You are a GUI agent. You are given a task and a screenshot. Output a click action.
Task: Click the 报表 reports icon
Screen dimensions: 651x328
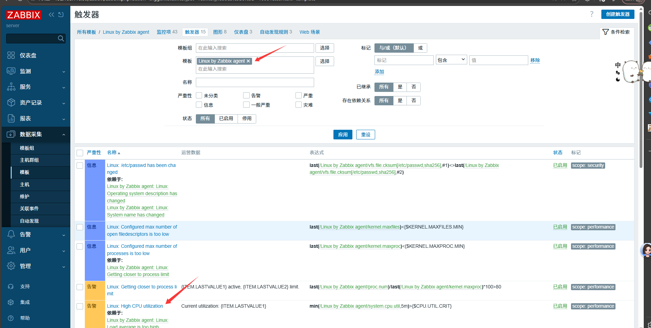(x=11, y=118)
